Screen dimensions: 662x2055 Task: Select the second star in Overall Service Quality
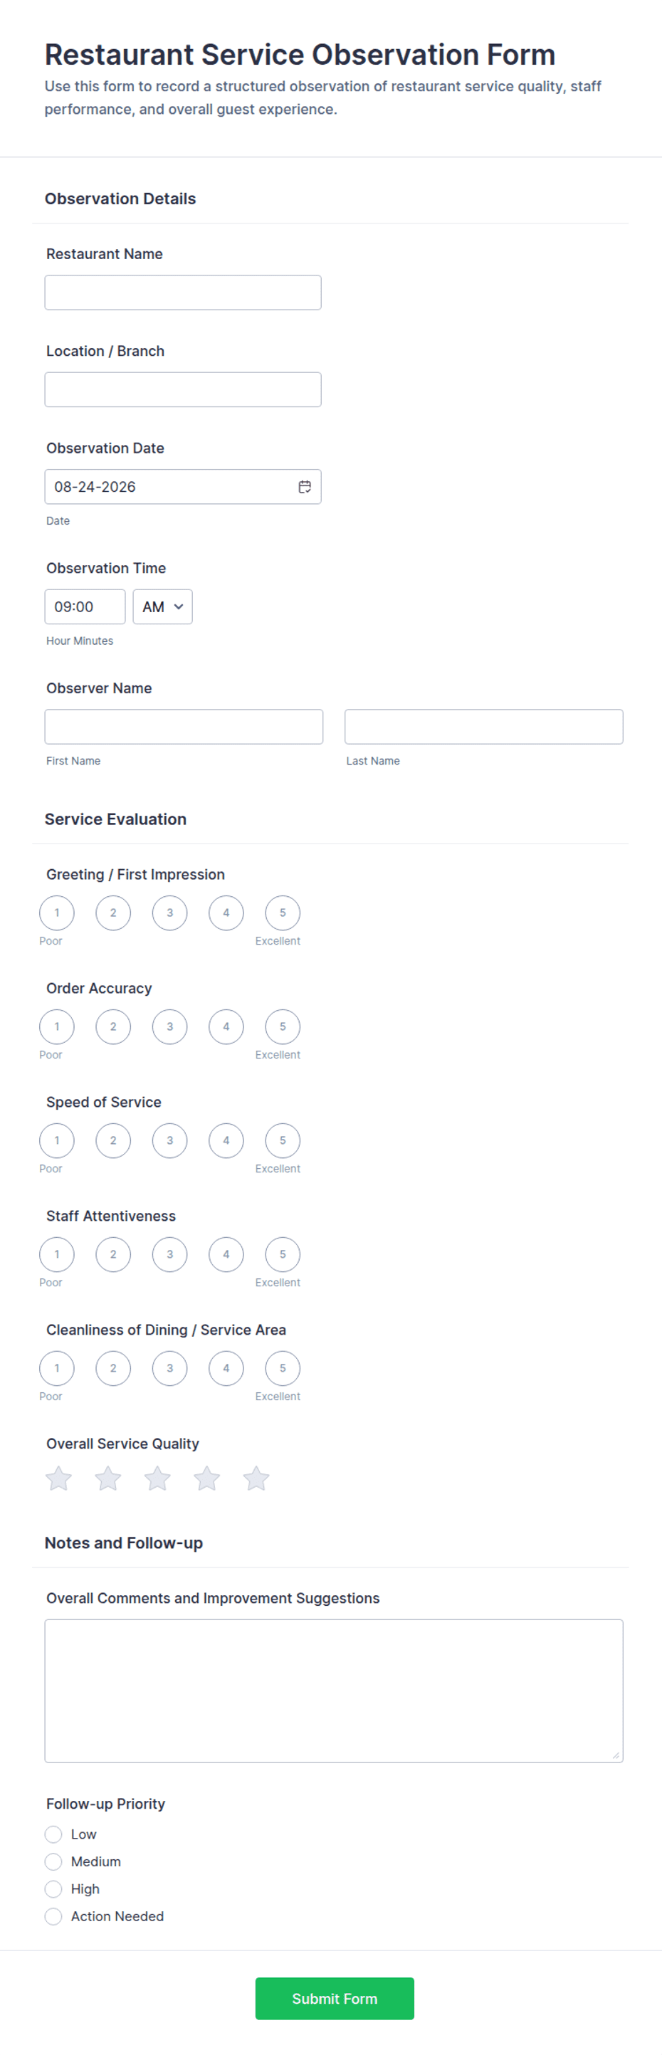[x=107, y=1478]
